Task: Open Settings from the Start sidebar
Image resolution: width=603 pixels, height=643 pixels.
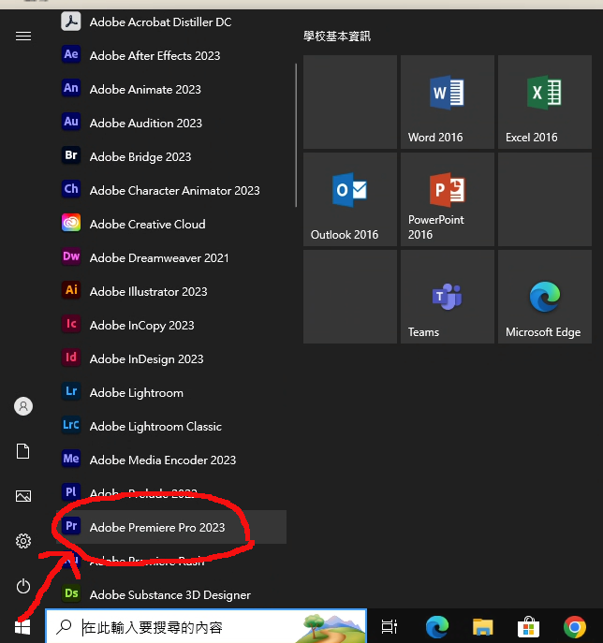Action: click(23, 541)
